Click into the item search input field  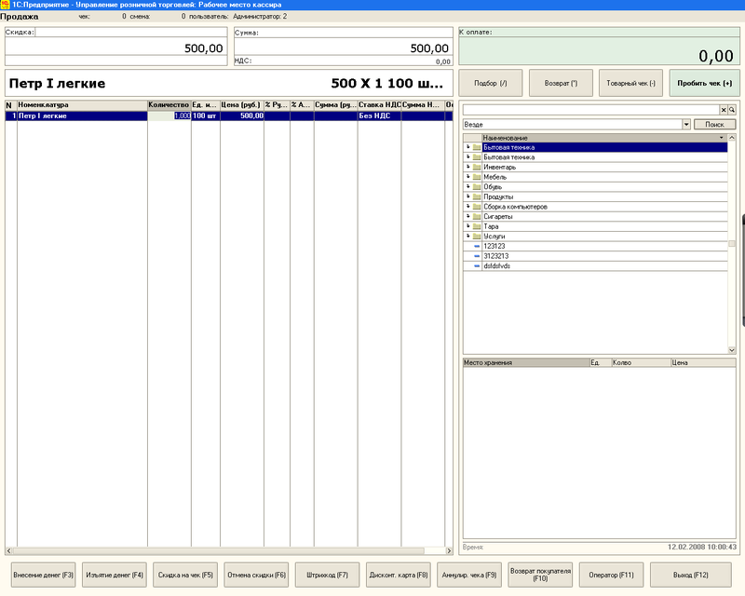tap(591, 110)
